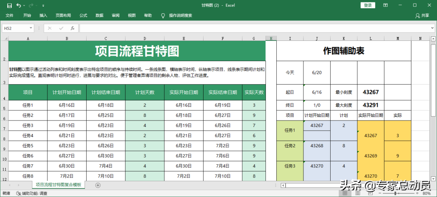The height and width of the screenshot is (197, 437).
Task: Click the next sheet navigation arrow
Action: coord(19,185)
